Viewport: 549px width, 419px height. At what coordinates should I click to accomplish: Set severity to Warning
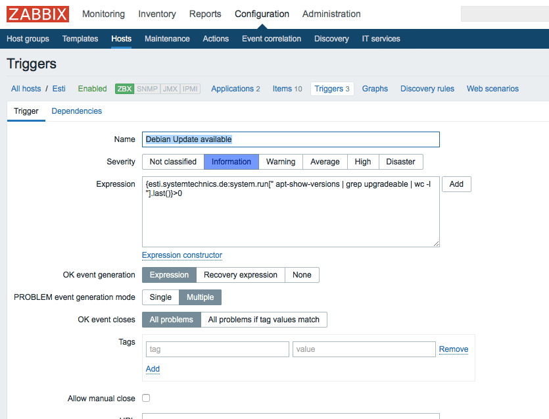pos(281,162)
